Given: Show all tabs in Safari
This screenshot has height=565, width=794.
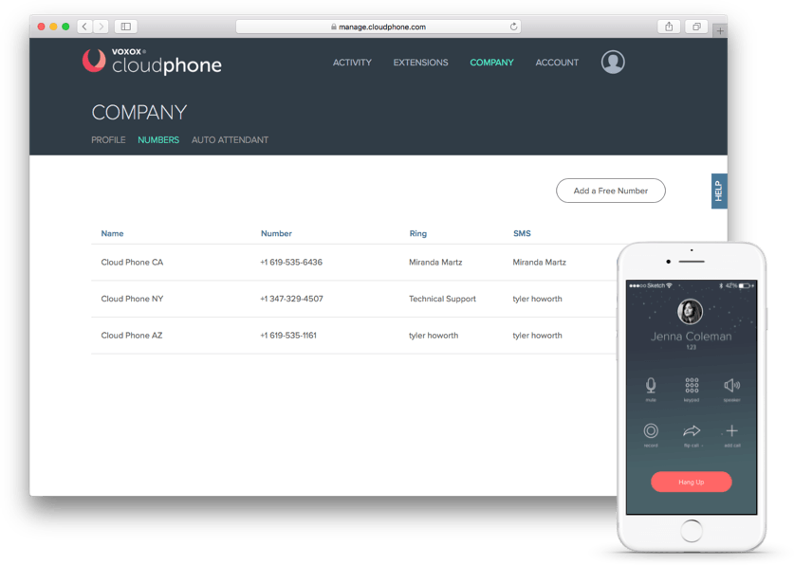Looking at the screenshot, I should (695, 27).
